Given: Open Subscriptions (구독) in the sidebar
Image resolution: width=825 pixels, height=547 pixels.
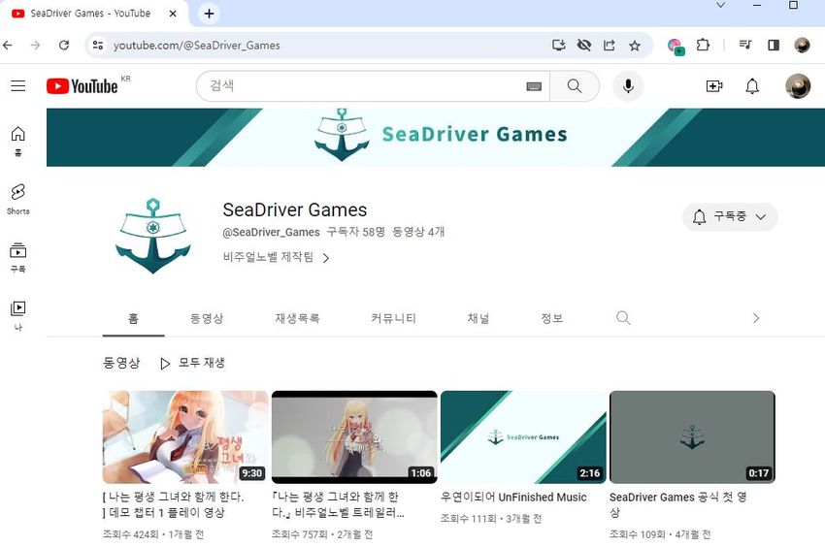Looking at the screenshot, I should (x=17, y=257).
